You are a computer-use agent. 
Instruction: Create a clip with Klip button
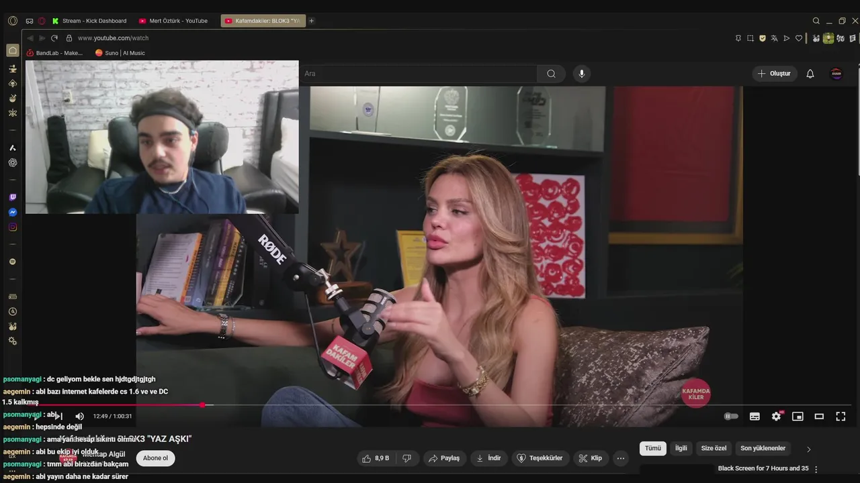click(x=590, y=458)
